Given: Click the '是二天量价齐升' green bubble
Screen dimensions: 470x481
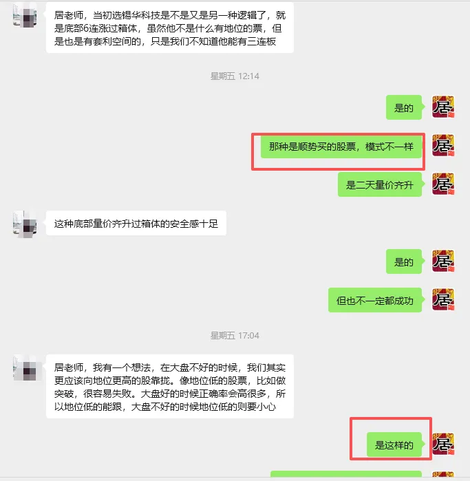Looking at the screenshot, I should (381, 184).
